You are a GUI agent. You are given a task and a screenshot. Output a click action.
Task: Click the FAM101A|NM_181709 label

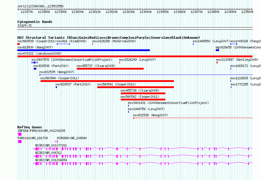click(33, 138)
